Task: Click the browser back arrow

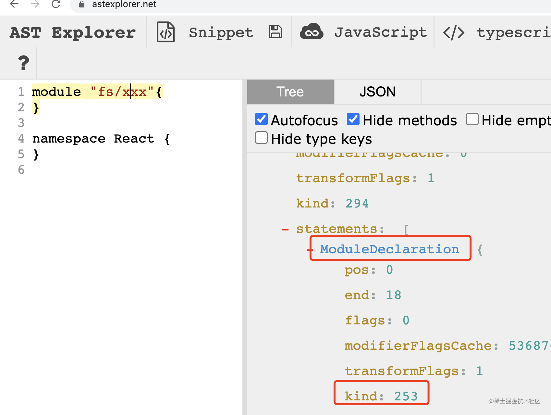Action: pos(14,4)
